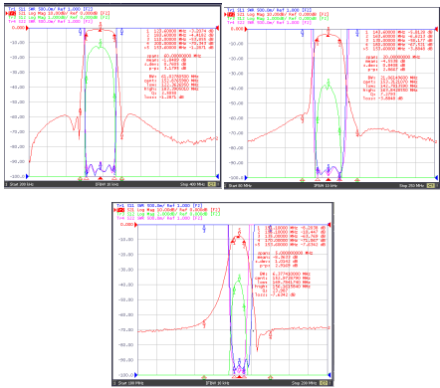Select magenta Tr4 S22 SWR label in 5 MHz-span plot
The width and height of the screenshot is (440, 388).
(x=159, y=218)
